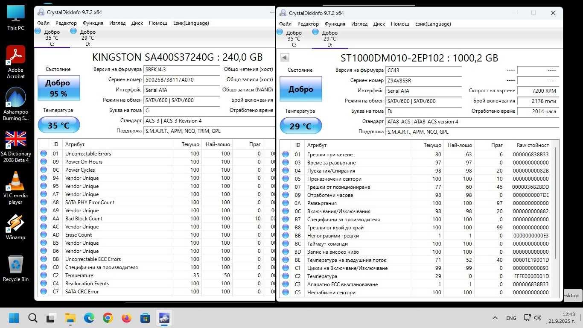Open the VLC media player shortcut
This screenshot has width=583, height=328.
[x=16, y=188]
